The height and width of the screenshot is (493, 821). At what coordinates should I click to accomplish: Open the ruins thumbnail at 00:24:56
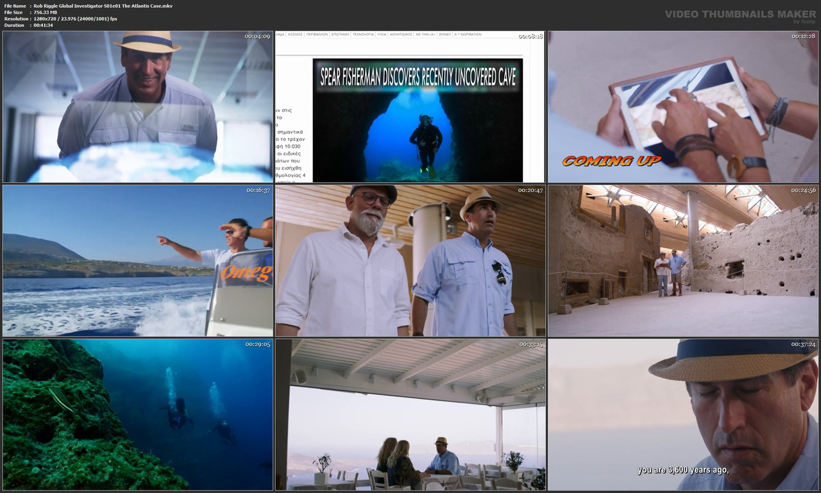click(x=682, y=261)
